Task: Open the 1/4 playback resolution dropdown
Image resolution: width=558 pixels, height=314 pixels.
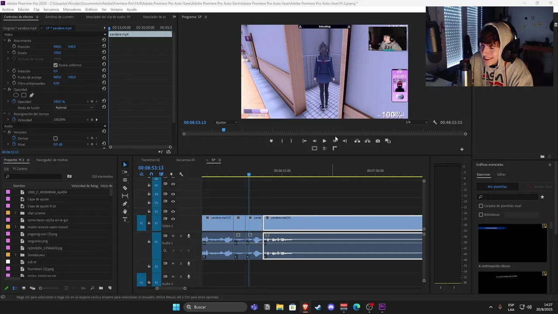Action: (x=416, y=122)
